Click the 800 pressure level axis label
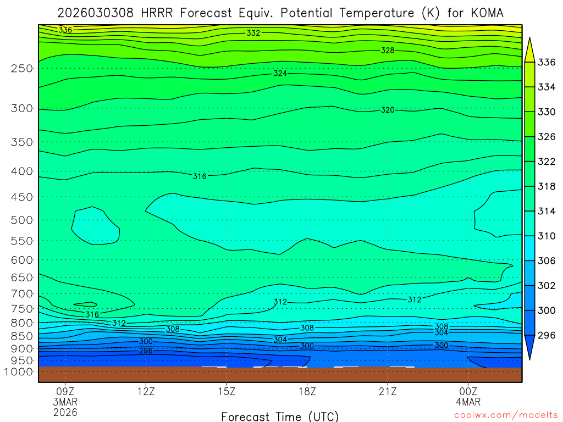Image resolution: width=563 pixels, height=422 pixels. point(22,323)
